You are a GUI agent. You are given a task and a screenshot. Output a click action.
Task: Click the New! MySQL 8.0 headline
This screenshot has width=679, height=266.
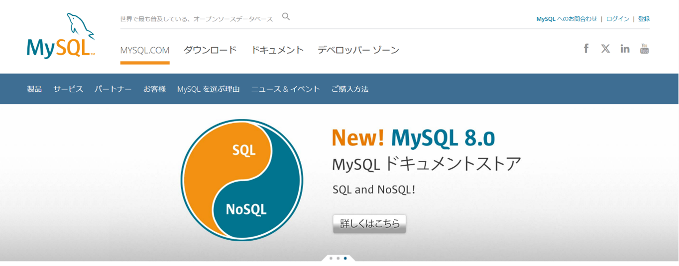(x=413, y=137)
